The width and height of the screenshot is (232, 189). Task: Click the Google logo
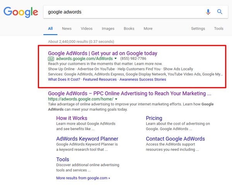[21, 12]
